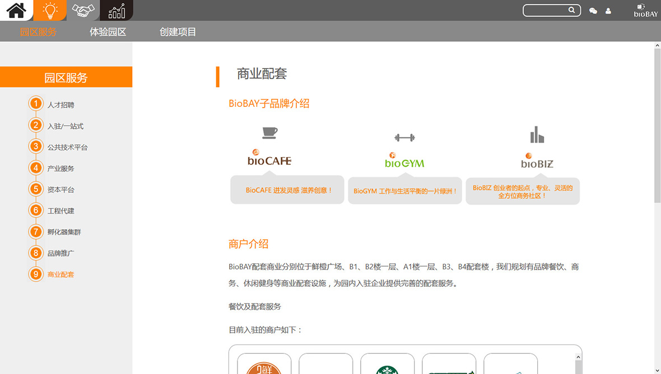Open the lightbulb services section

pyautogui.click(x=50, y=10)
